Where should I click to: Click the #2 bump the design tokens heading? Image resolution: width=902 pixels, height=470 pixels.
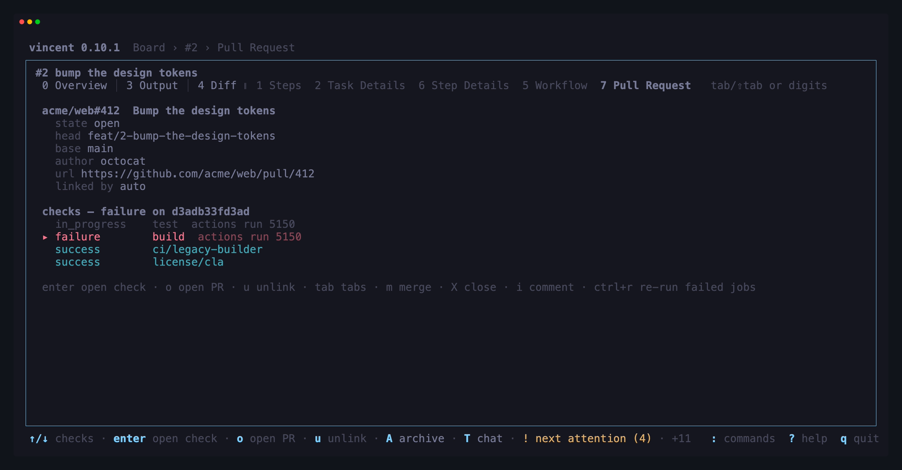[117, 73]
